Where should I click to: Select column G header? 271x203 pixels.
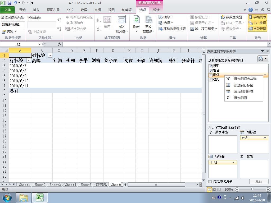point(113,50)
